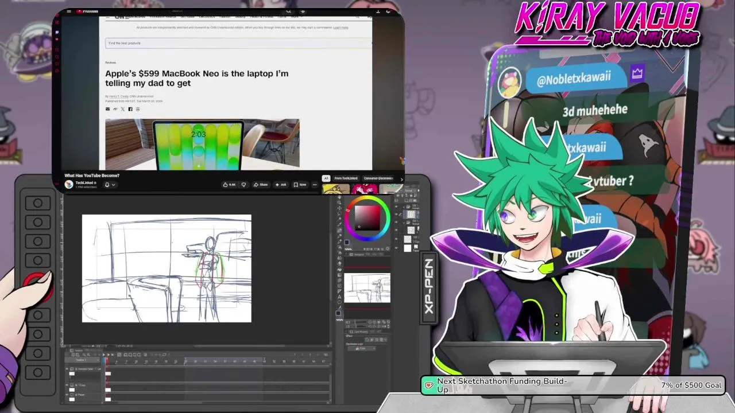Screen dimensions: 735x413
Task: Open the Expression color dropdown
Action: click(x=362, y=348)
